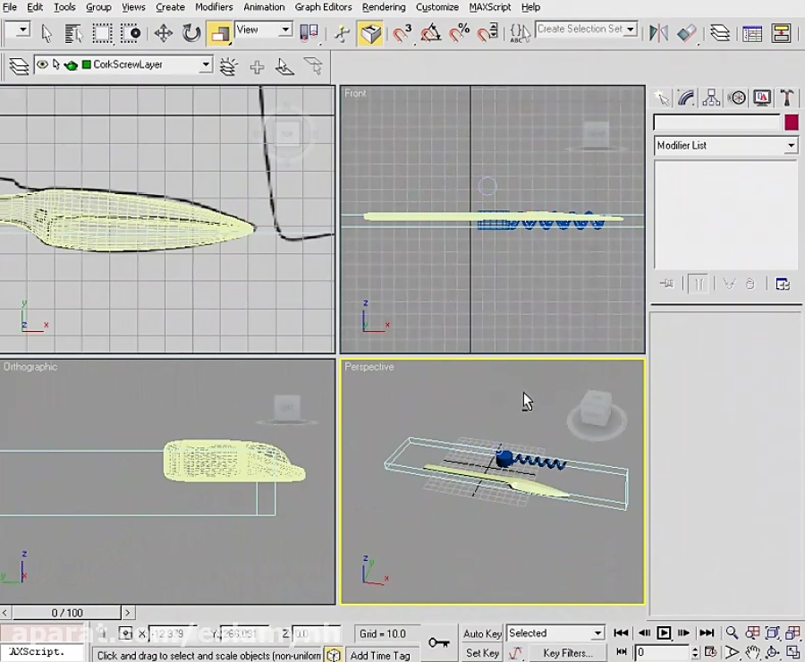
Task: Switch to the Utilities hammer tab
Action: tap(786, 98)
